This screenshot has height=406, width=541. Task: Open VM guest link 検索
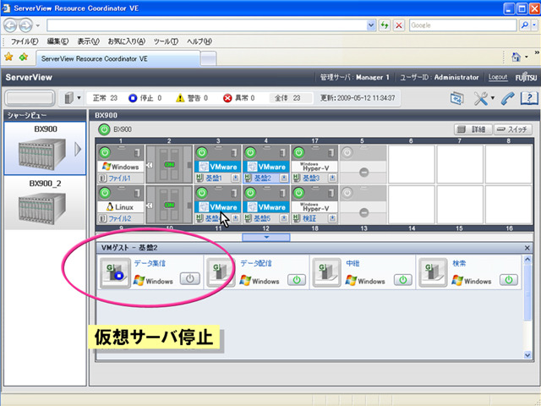[459, 263]
